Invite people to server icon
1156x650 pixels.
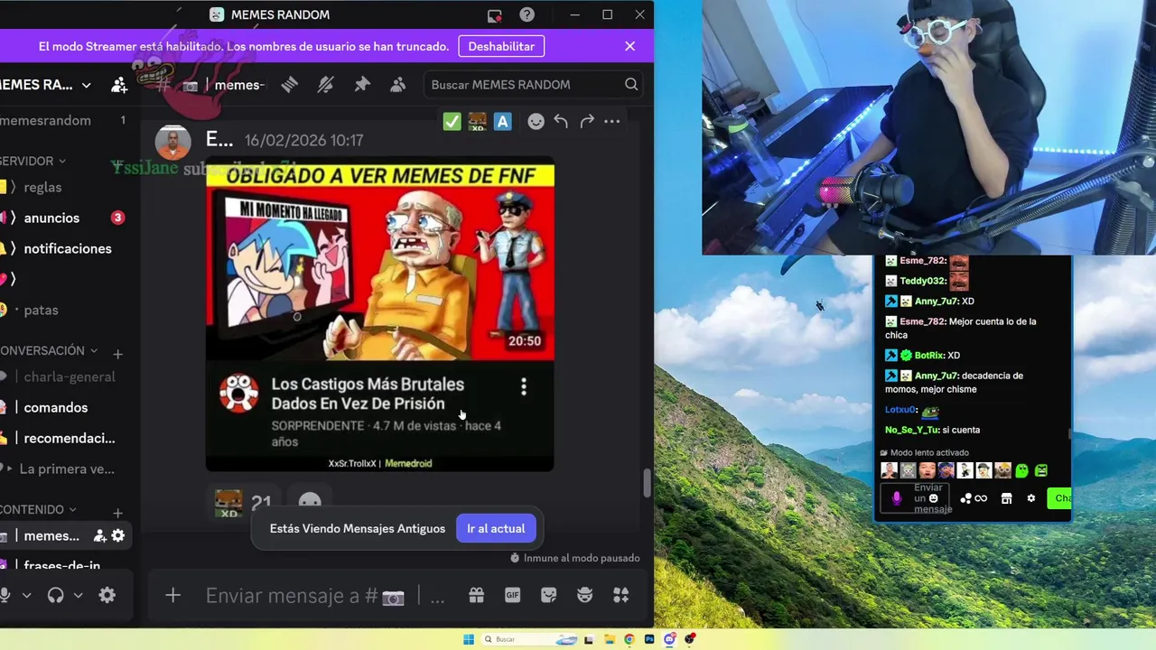[x=119, y=85]
